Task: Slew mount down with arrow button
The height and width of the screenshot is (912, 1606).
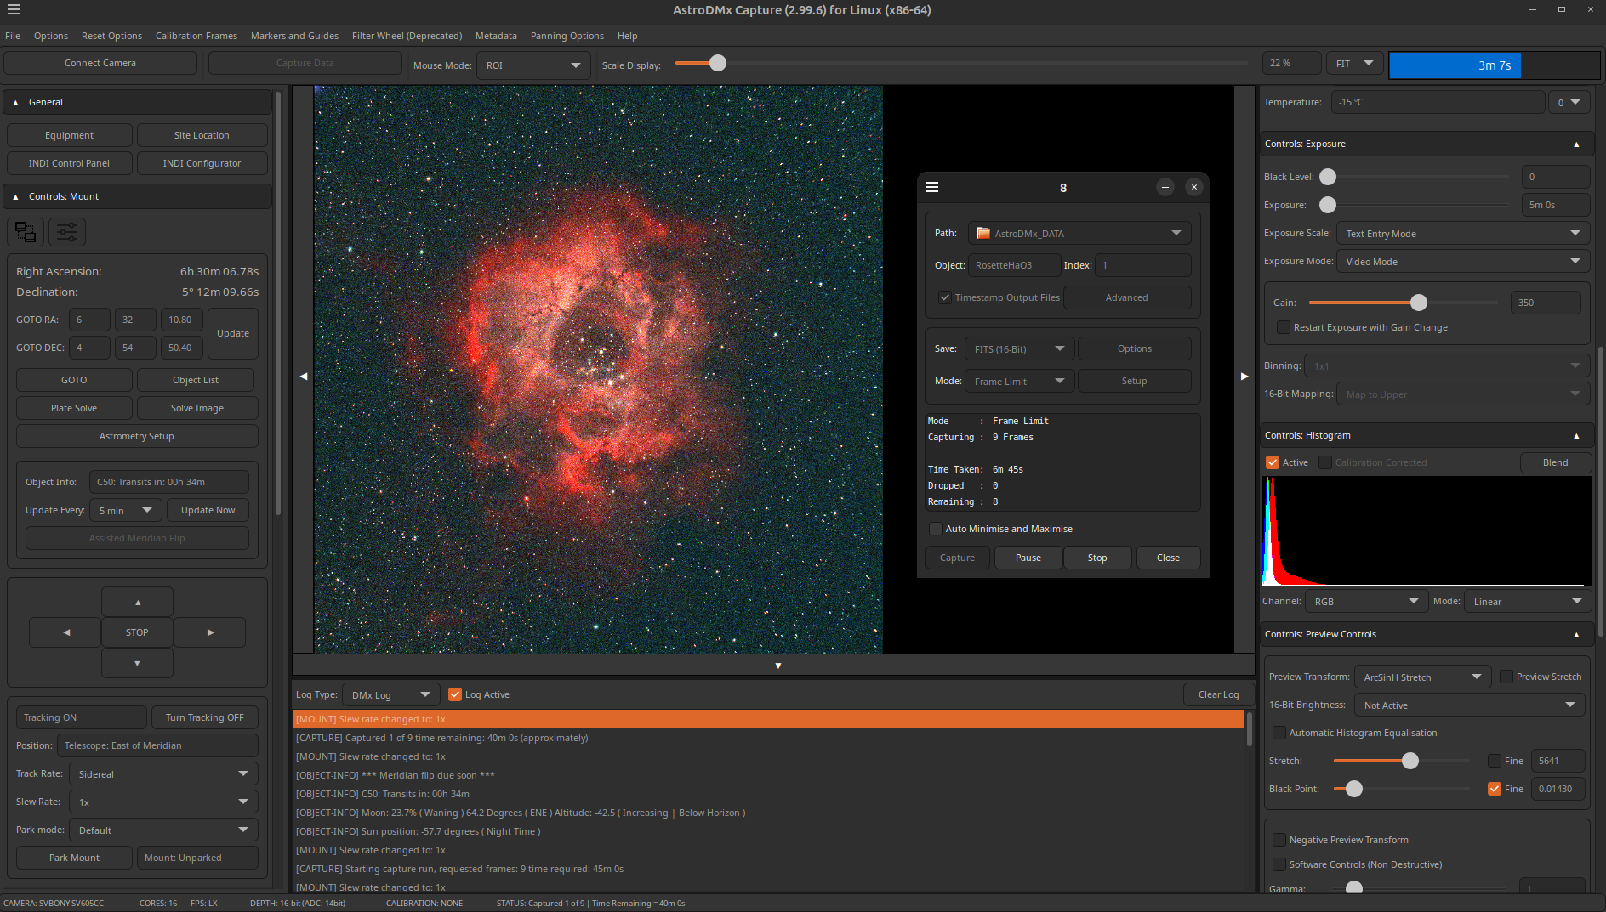Action: click(137, 663)
